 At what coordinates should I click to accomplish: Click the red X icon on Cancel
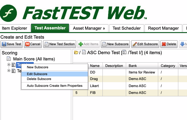(27, 44)
